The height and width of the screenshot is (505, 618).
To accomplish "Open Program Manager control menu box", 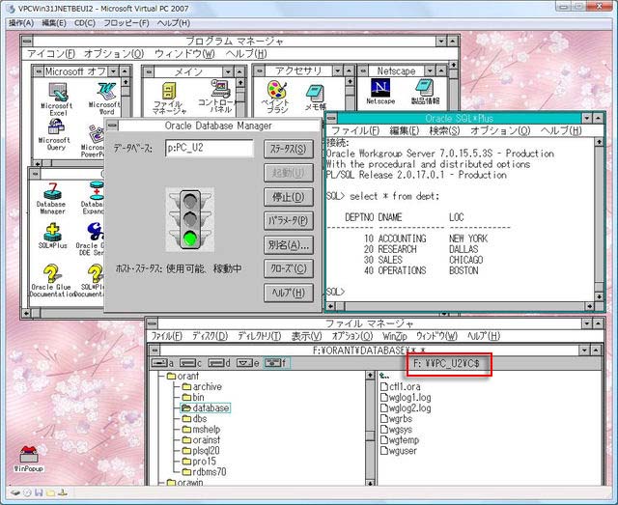I will click(x=27, y=41).
